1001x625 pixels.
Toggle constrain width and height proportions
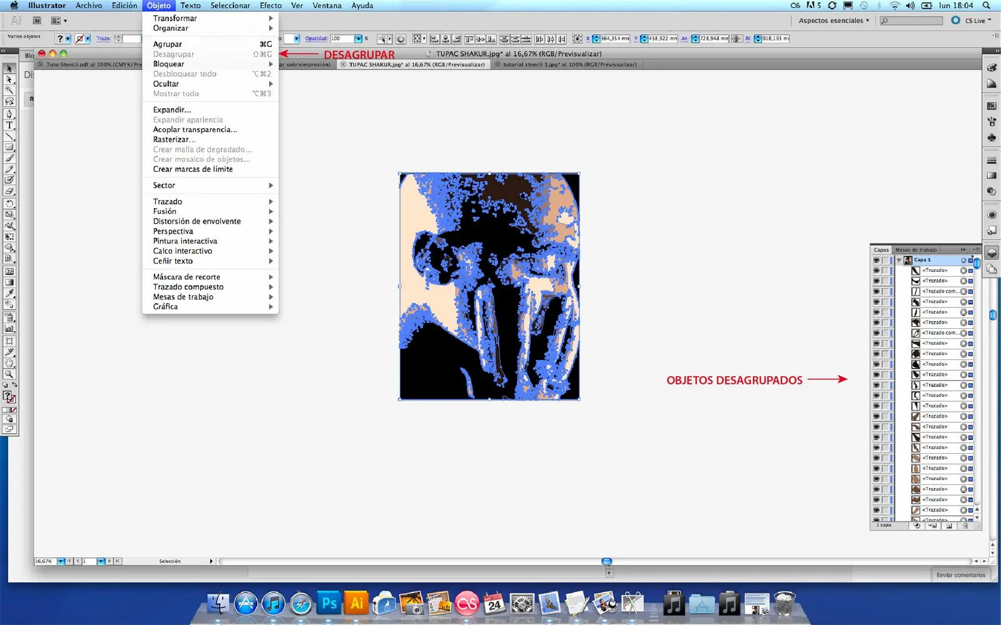[737, 39]
